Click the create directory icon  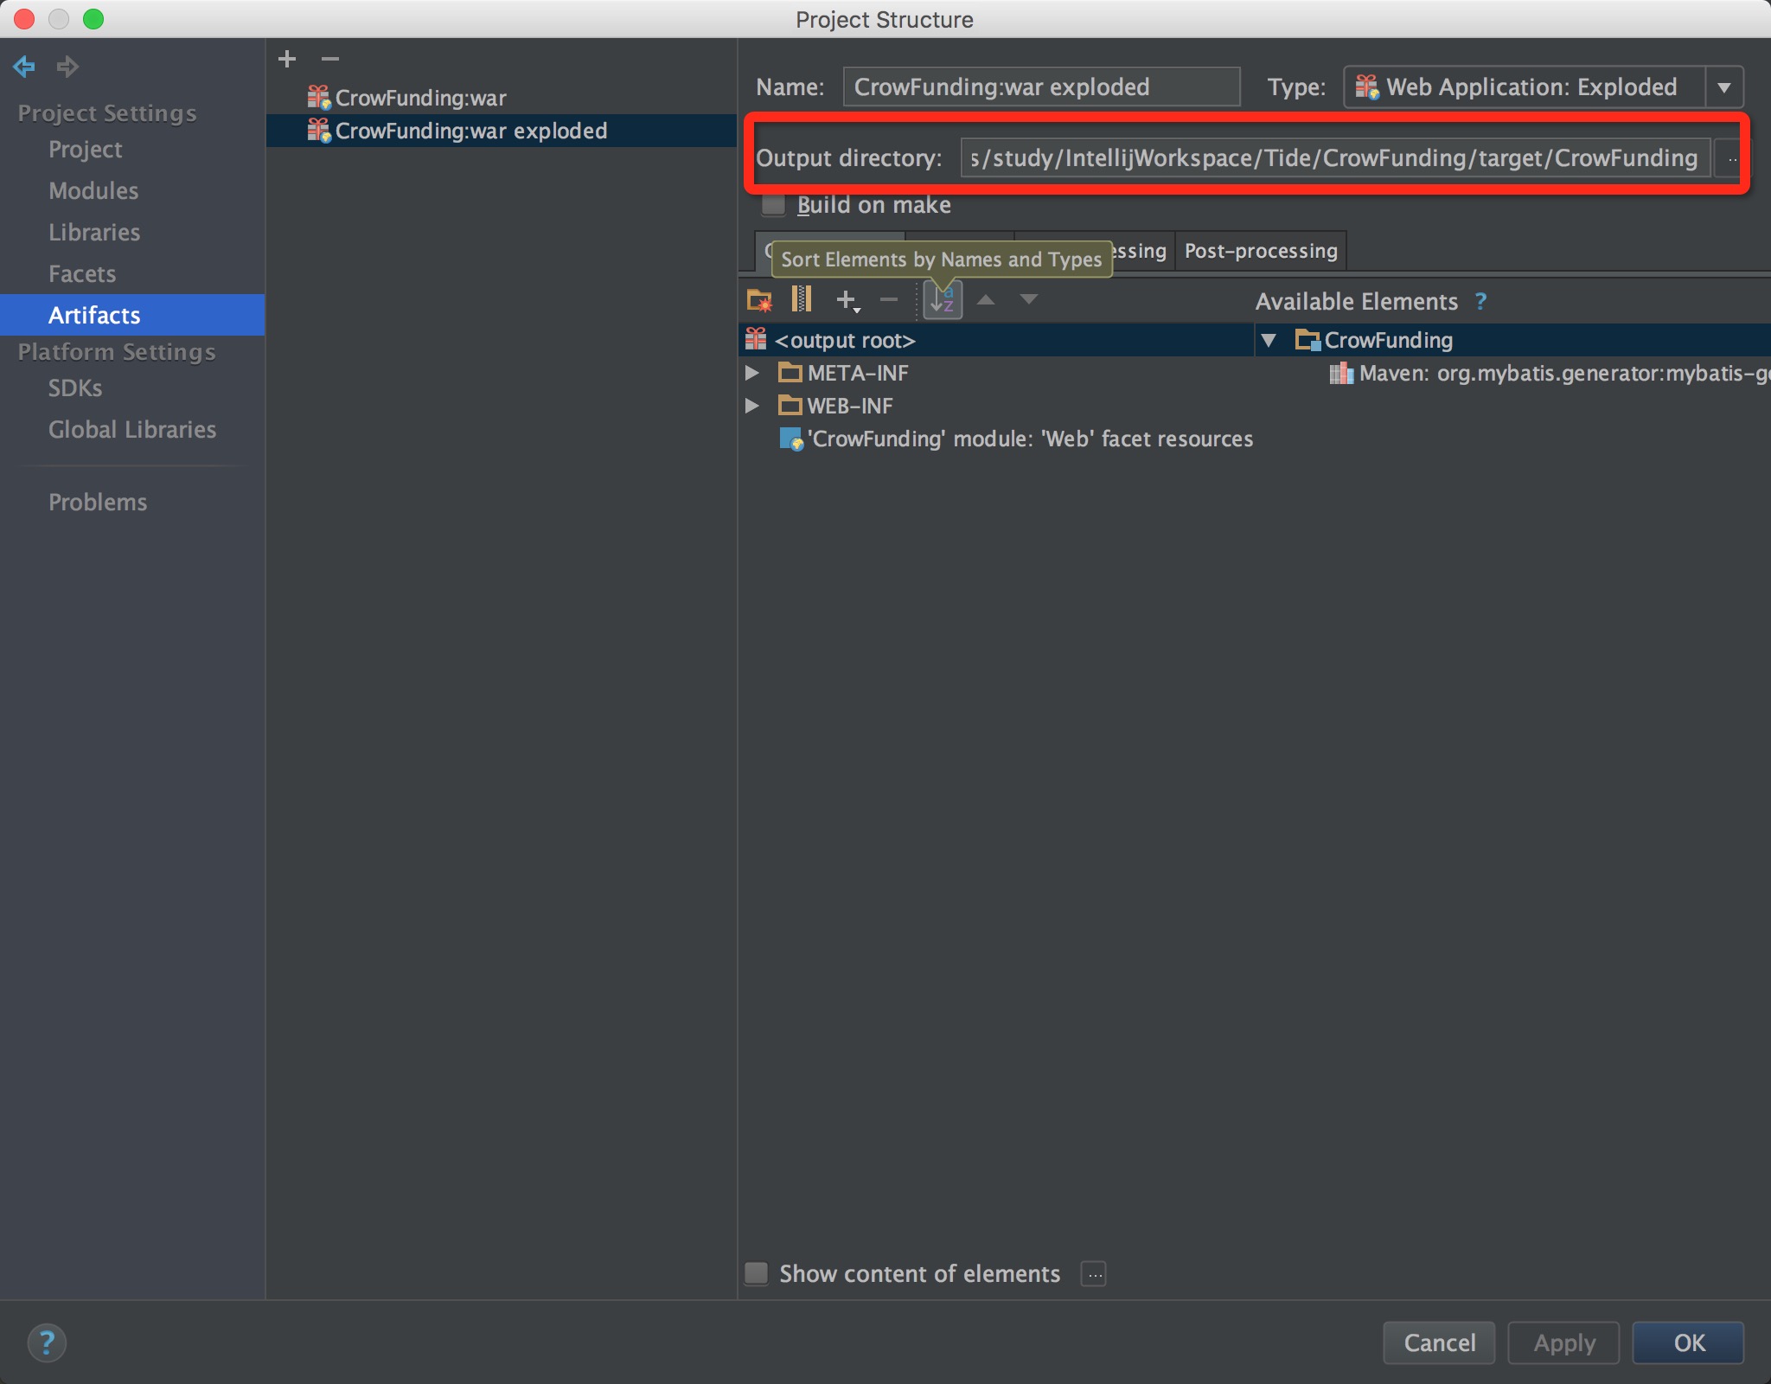[759, 299]
